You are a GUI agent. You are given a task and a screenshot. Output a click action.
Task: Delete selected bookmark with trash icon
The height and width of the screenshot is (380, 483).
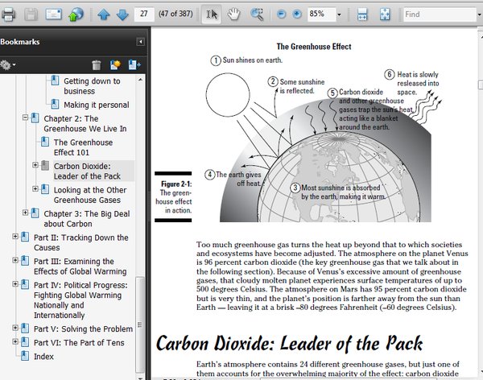pos(97,65)
